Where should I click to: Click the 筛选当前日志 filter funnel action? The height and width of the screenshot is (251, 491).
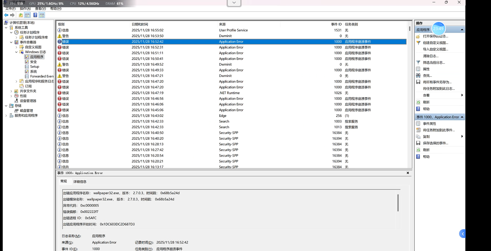[x=433, y=63]
